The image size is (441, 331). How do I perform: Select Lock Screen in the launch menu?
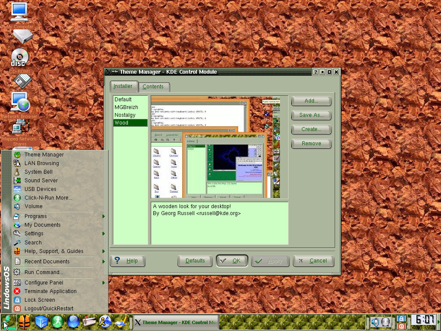coord(40,300)
